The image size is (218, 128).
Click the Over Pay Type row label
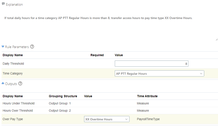tap(13, 119)
